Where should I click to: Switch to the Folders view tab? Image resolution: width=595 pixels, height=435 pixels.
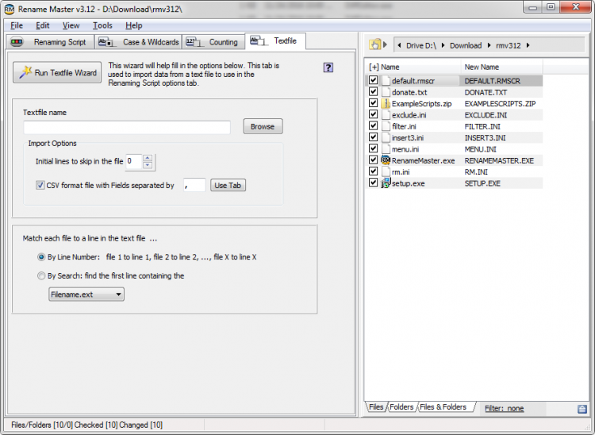click(401, 407)
